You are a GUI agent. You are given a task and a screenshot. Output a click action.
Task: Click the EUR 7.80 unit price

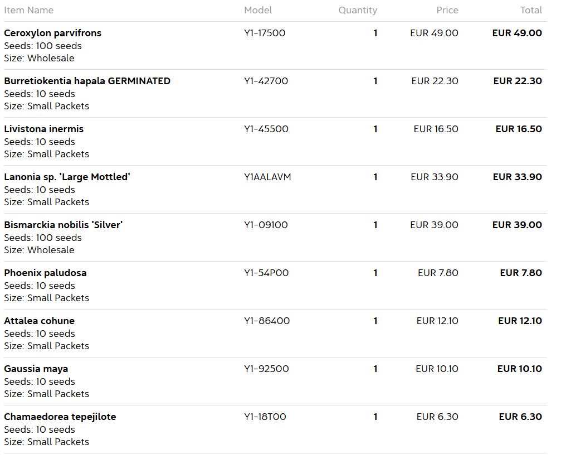point(438,273)
